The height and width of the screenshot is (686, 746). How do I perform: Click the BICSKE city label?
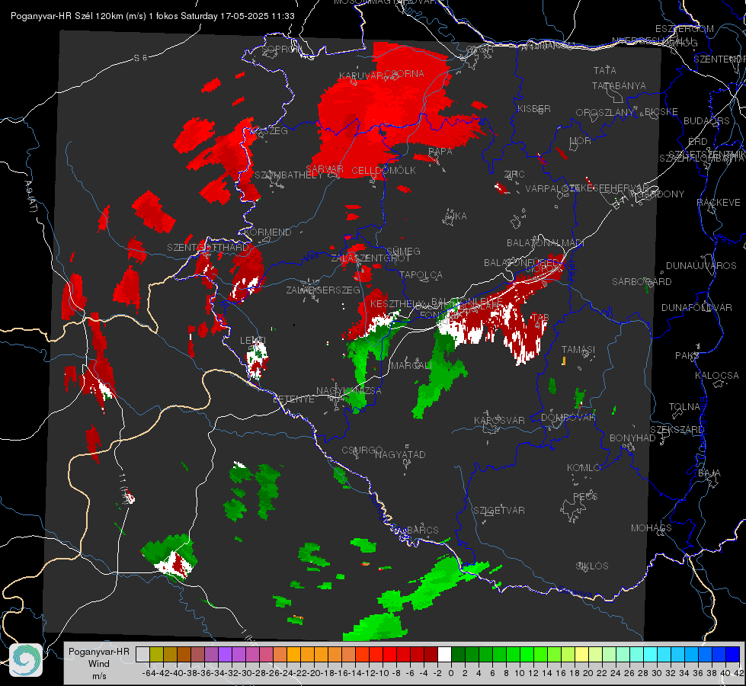pyautogui.click(x=661, y=111)
